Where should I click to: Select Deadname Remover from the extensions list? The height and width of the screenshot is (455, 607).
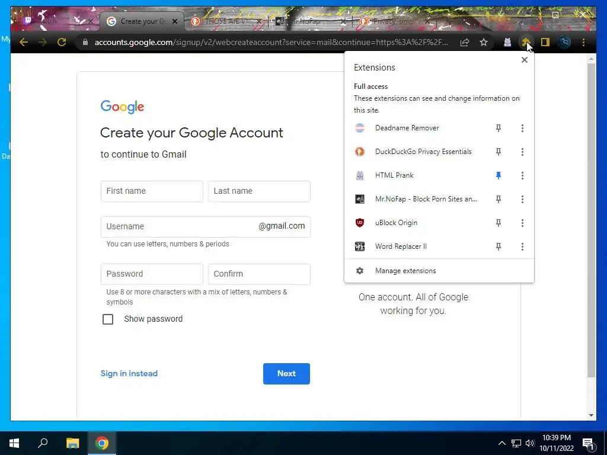[x=407, y=128]
